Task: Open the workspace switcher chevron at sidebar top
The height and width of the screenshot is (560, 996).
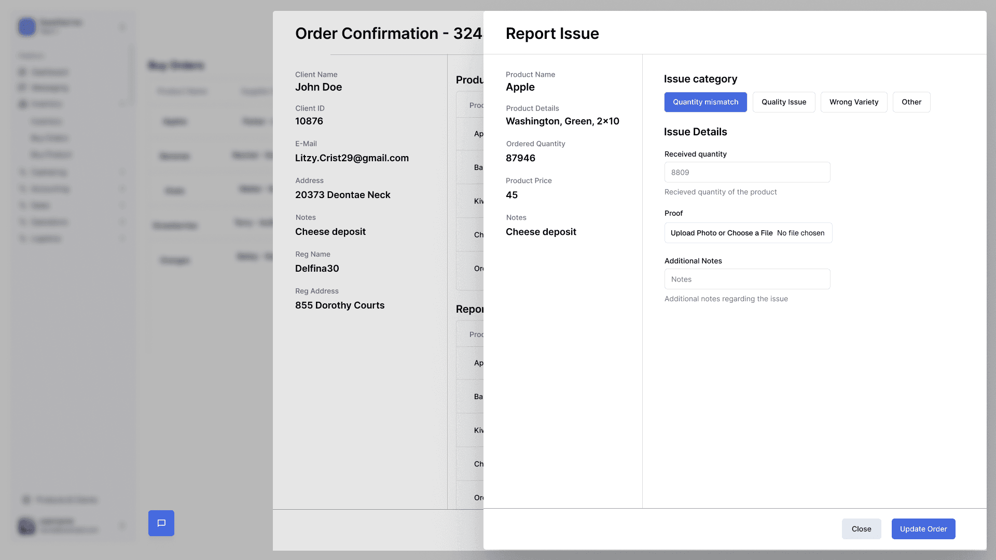Action: click(x=123, y=26)
